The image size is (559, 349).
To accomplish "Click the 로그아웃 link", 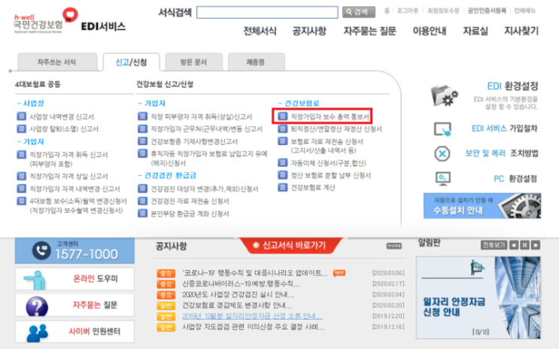I will 408,11.
